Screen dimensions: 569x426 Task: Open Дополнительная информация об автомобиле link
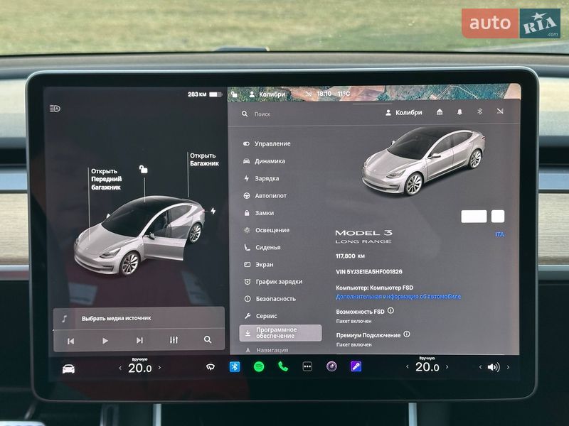pyautogui.click(x=398, y=296)
